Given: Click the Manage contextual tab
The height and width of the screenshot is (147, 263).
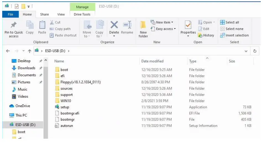Looking at the screenshot, I should pos(82,7).
